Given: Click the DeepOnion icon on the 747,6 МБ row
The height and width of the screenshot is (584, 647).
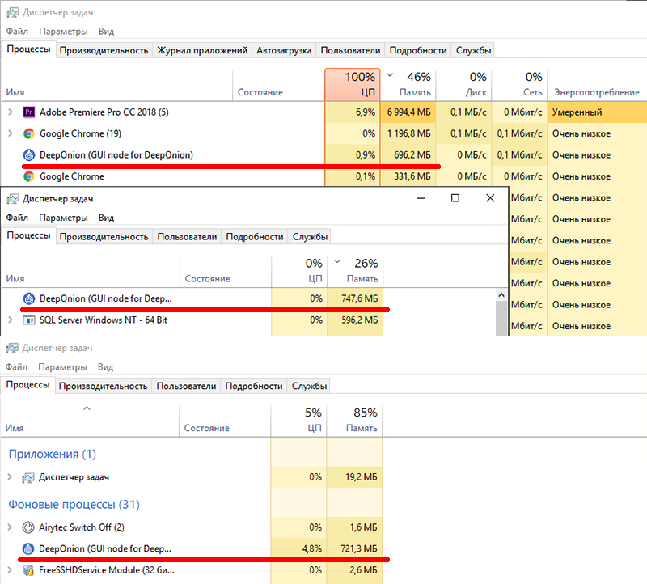Looking at the screenshot, I should point(28,298).
